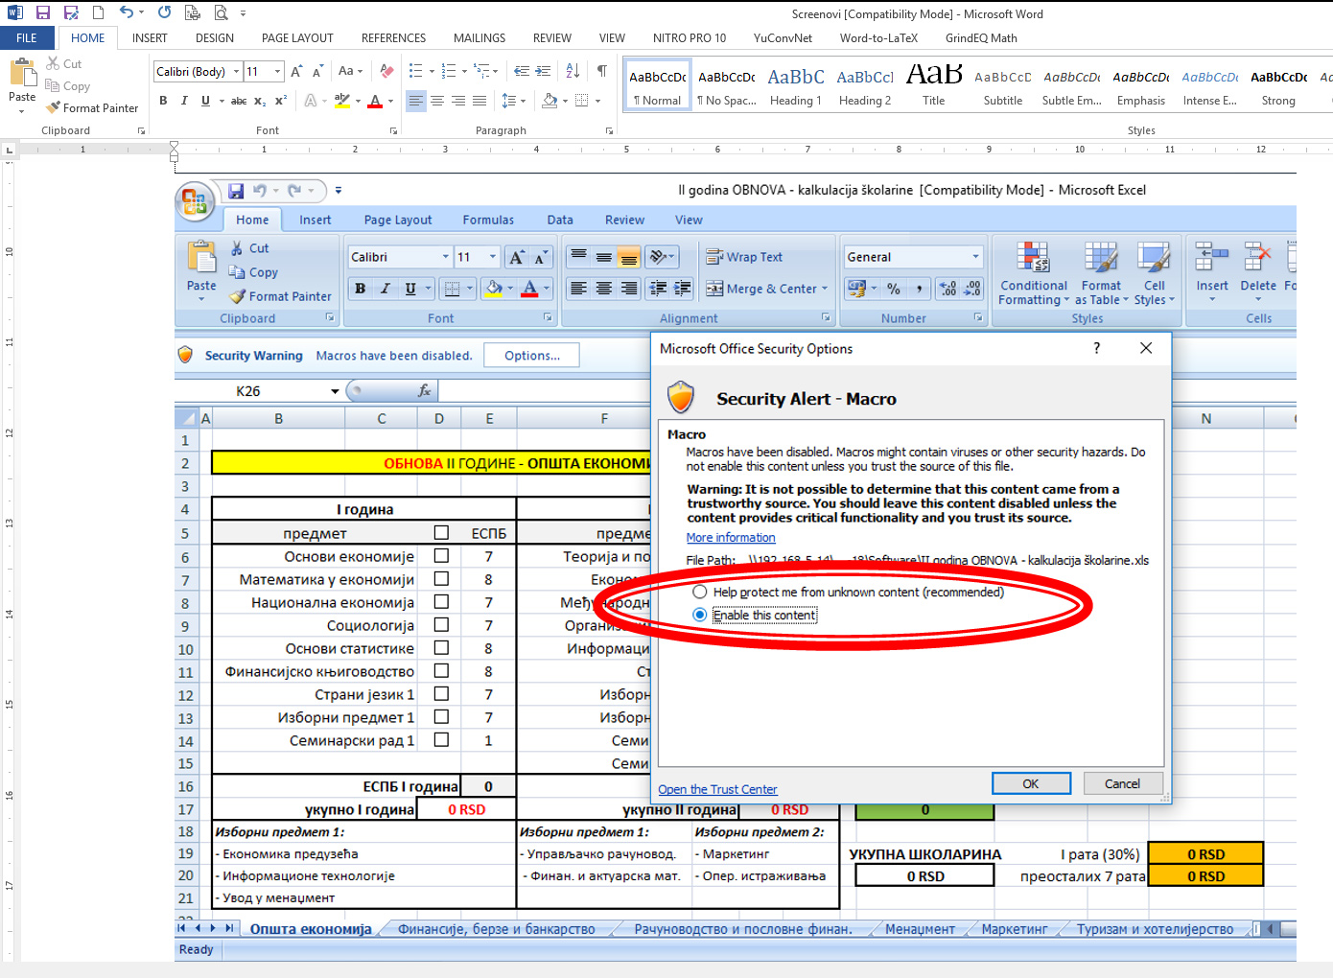The width and height of the screenshot is (1333, 978).
Task: Click 'Open the Trust Center' link
Action: pos(717,789)
